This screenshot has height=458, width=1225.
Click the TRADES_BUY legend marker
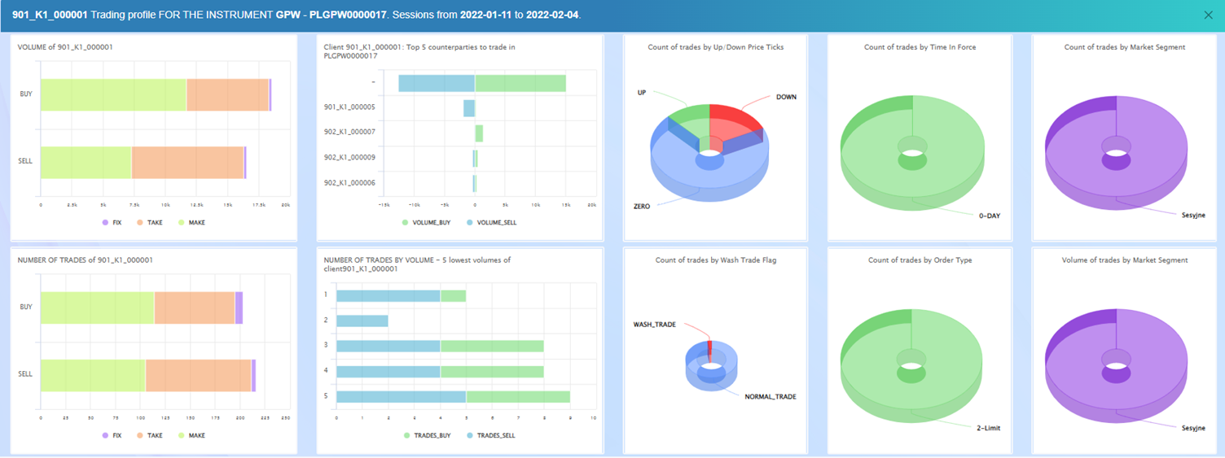pos(406,435)
